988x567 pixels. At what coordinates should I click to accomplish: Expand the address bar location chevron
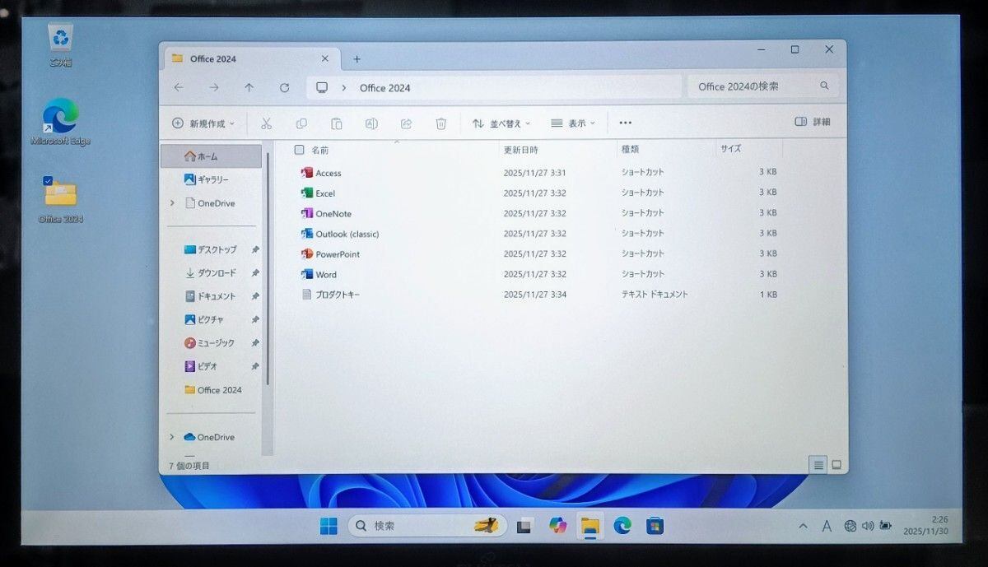[343, 88]
